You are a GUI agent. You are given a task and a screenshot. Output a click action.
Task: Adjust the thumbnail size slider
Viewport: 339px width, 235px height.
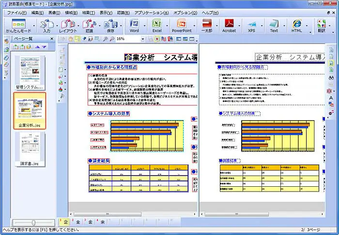pyautogui.click(x=33, y=222)
